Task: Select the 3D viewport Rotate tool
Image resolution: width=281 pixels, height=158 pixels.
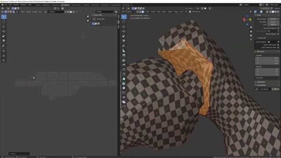Action: click(124, 31)
